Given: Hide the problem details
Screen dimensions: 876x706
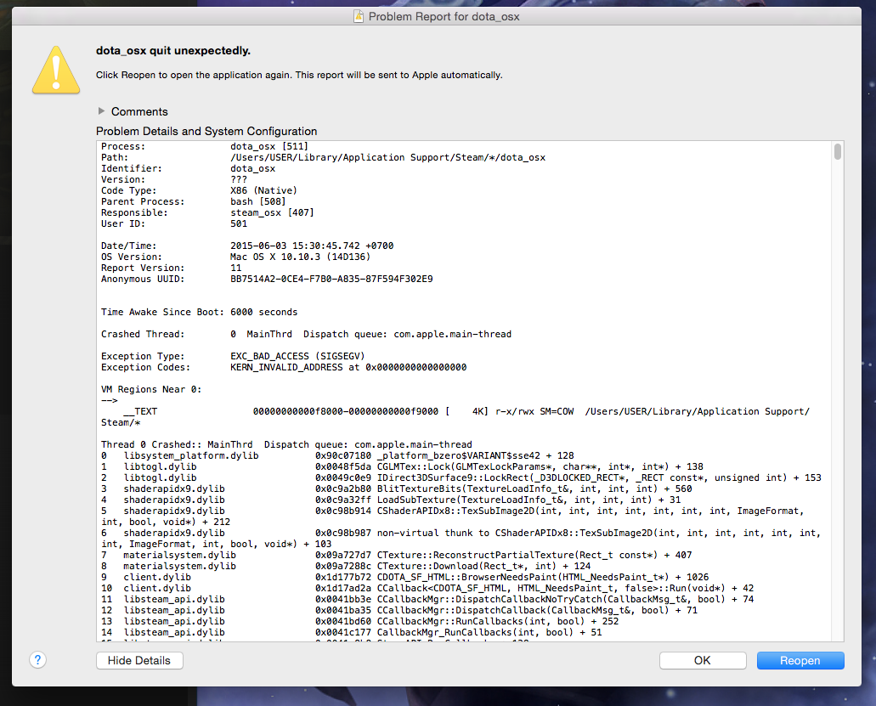Looking at the screenshot, I should tap(139, 660).
